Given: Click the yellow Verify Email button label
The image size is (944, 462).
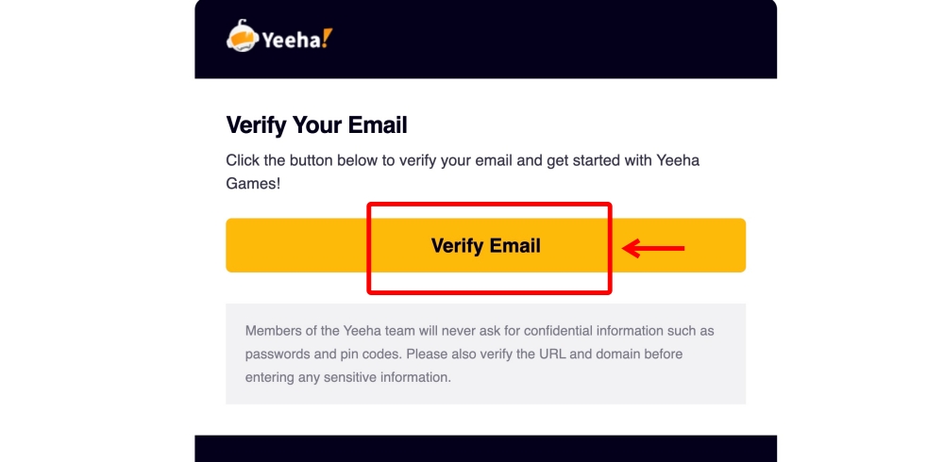Looking at the screenshot, I should coord(486,245).
